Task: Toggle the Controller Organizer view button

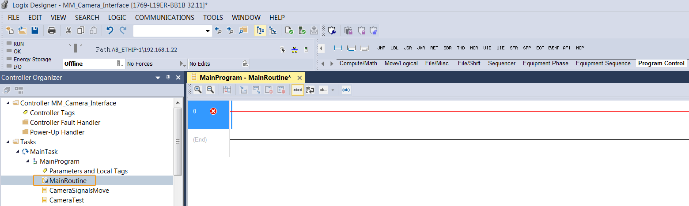Action: pyautogui.click(x=260, y=30)
